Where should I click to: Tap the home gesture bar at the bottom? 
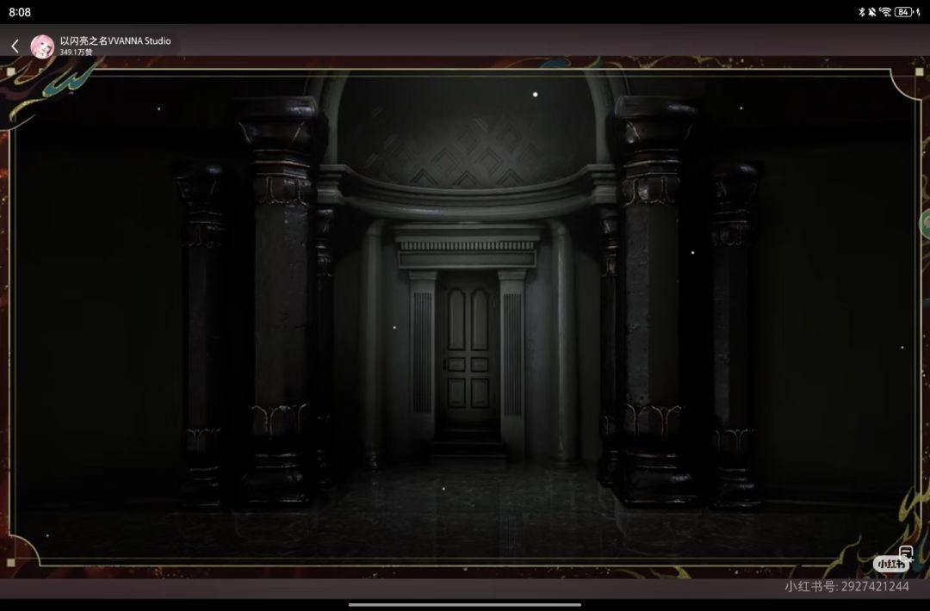464,604
